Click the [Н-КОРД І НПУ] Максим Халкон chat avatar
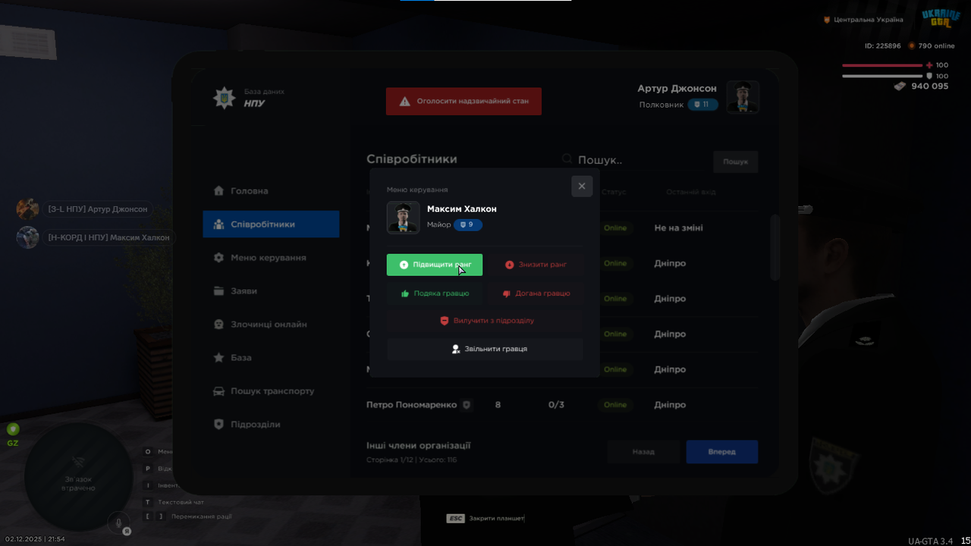Image resolution: width=971 pixels, height=546 pixels. pyautogui.click(x=28, y=237)
